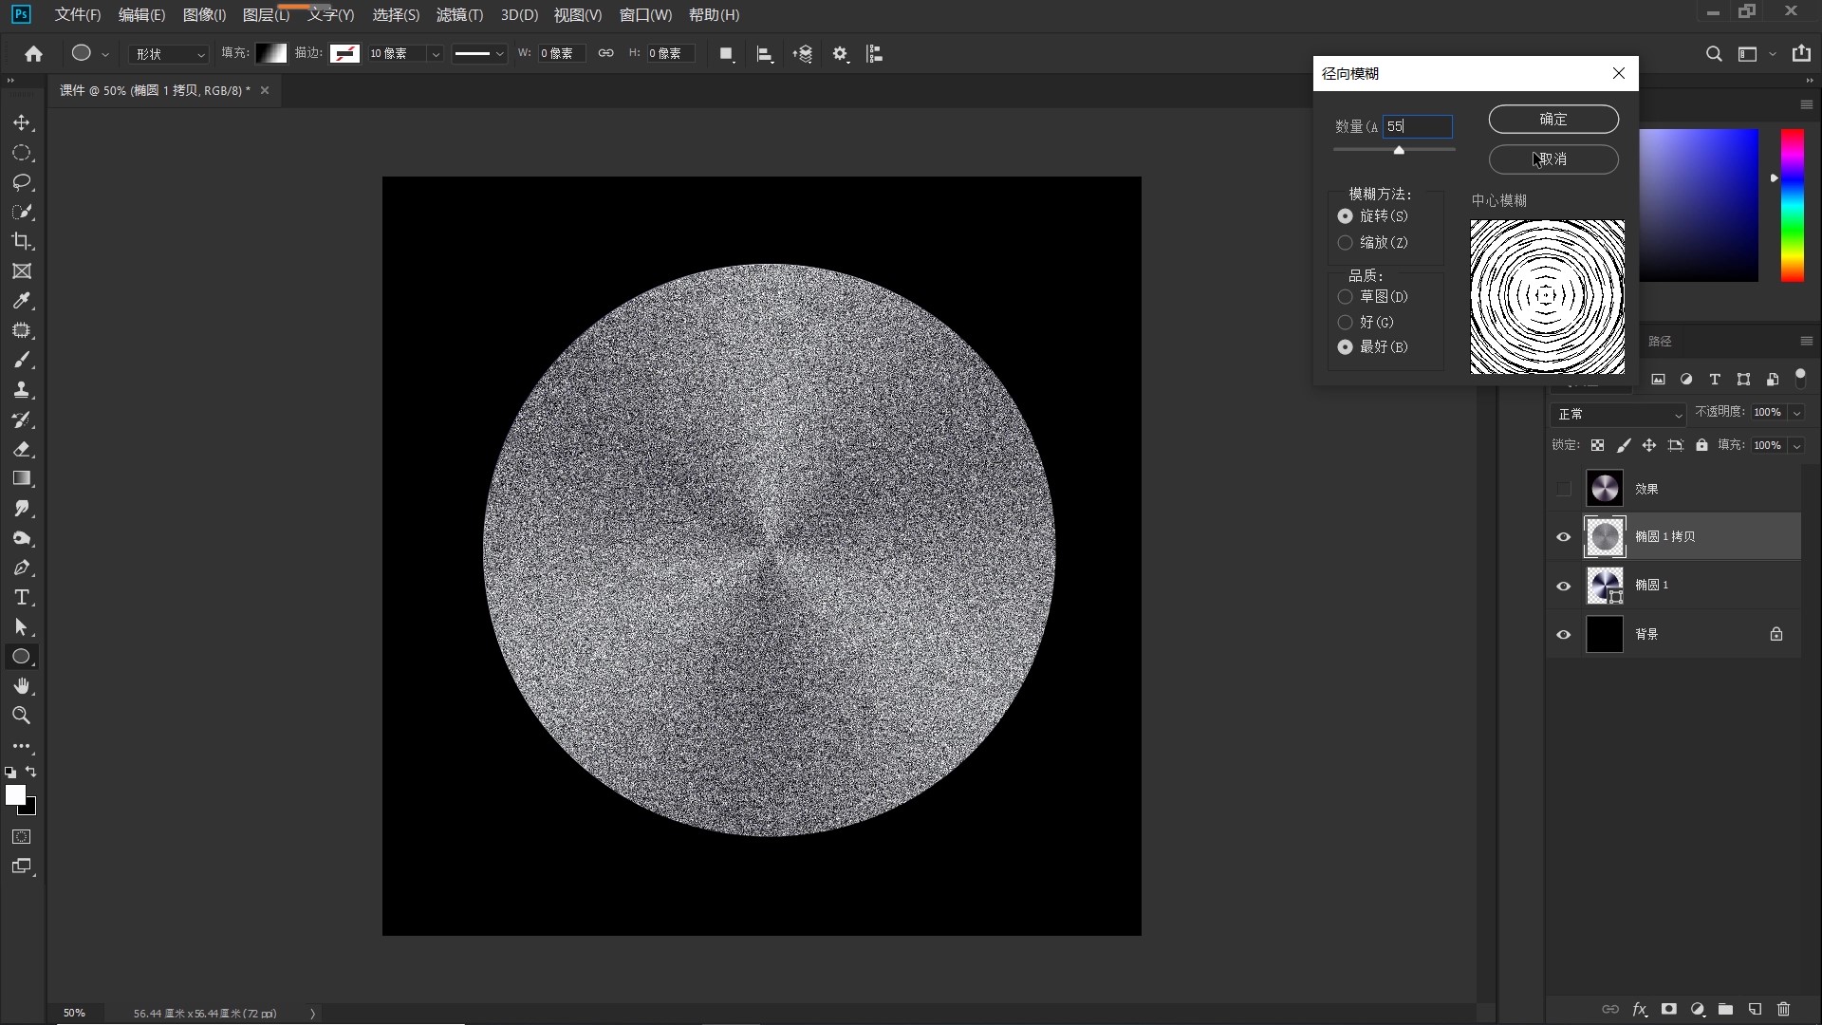Click 确定 button to apply blur

(x=1552, y=118)
